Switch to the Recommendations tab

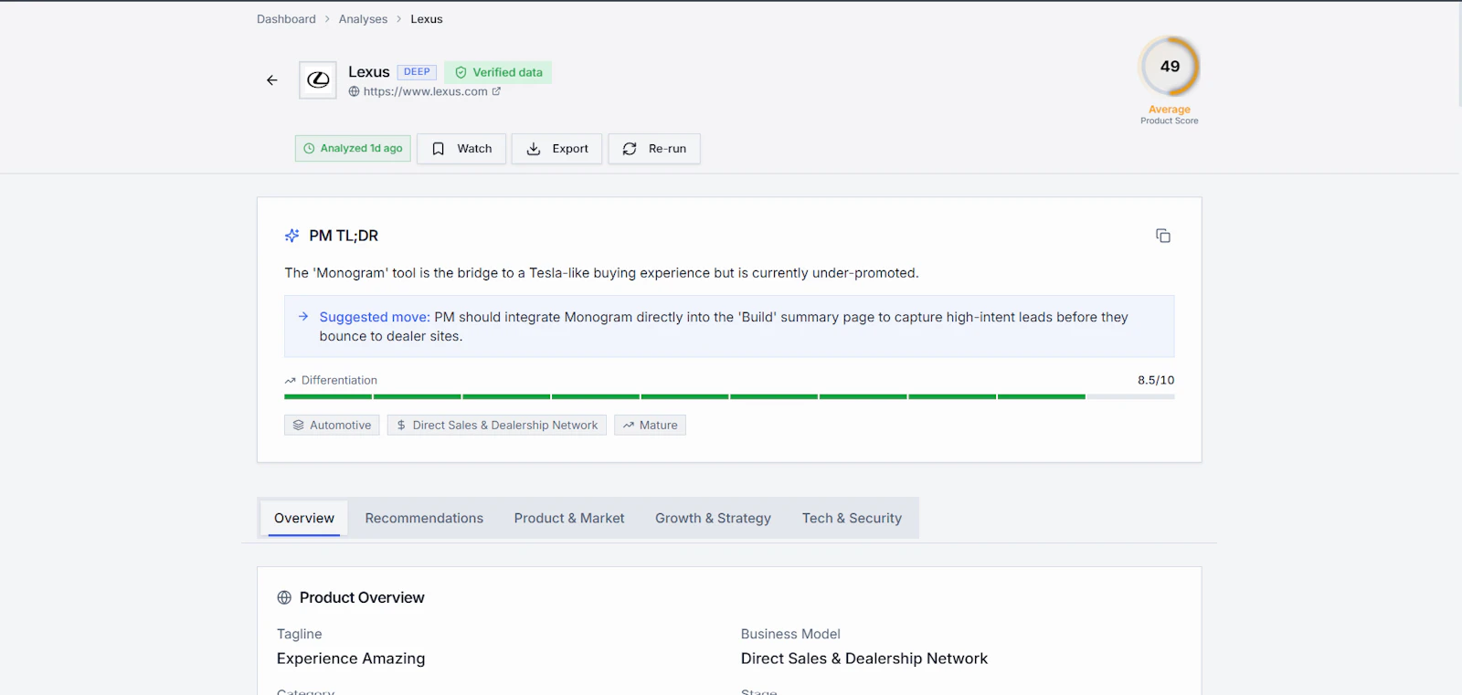pyautogui.click(x=424, y=518)
